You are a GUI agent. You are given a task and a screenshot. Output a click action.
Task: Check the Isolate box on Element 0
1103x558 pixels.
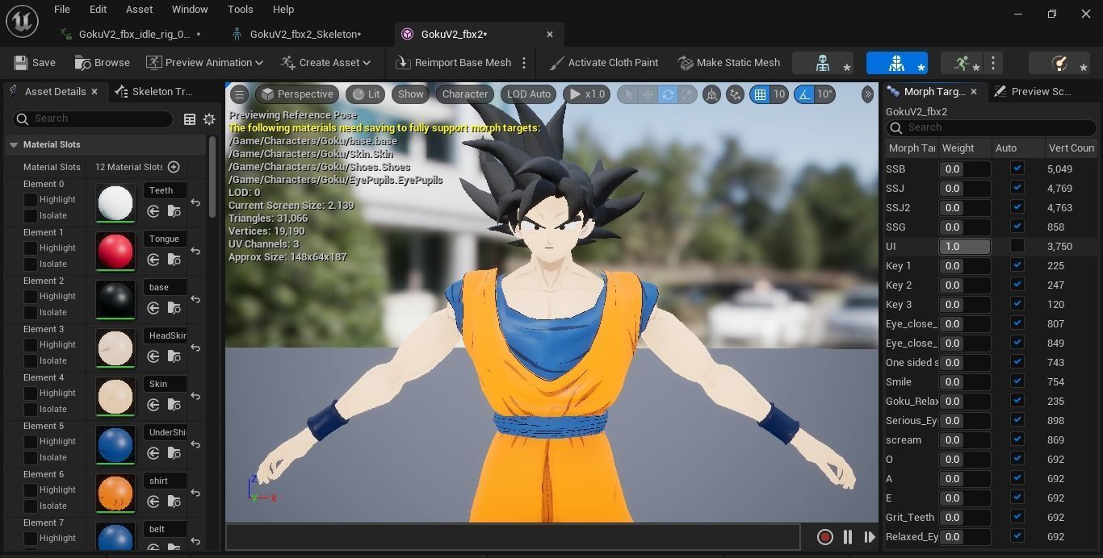pos(31,215)
